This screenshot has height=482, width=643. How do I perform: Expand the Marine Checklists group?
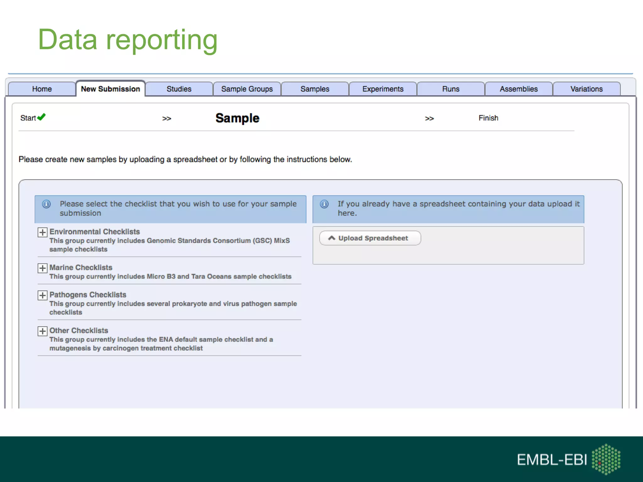point(42,268)
